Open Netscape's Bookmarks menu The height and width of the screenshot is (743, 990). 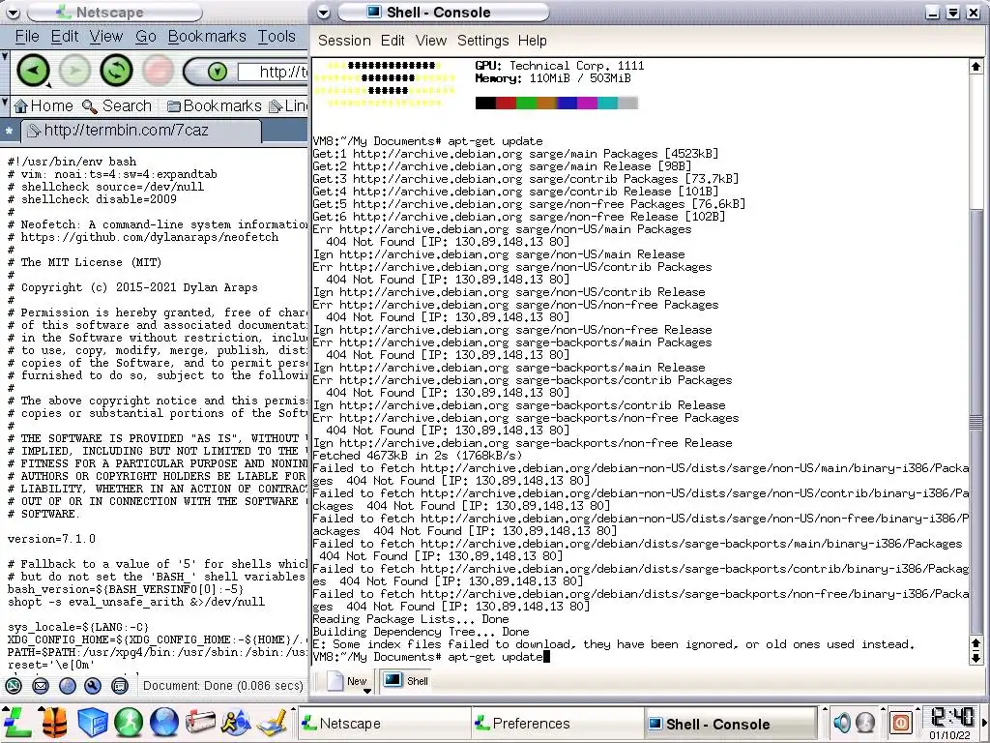(207, 37)
